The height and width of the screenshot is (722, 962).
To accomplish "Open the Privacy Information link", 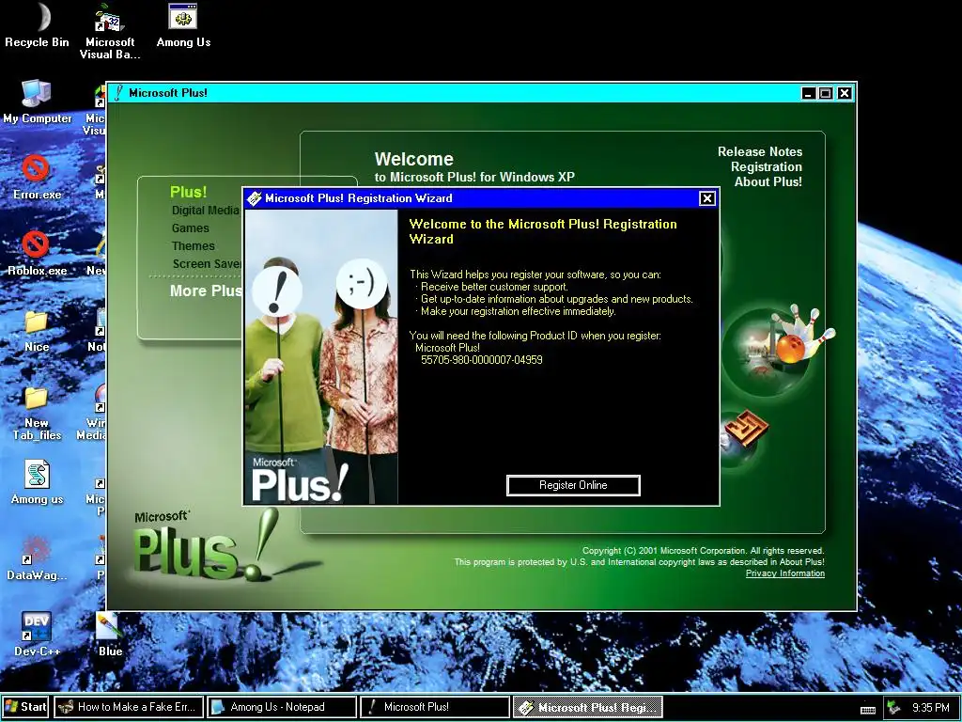I will [x=784, y=573].
